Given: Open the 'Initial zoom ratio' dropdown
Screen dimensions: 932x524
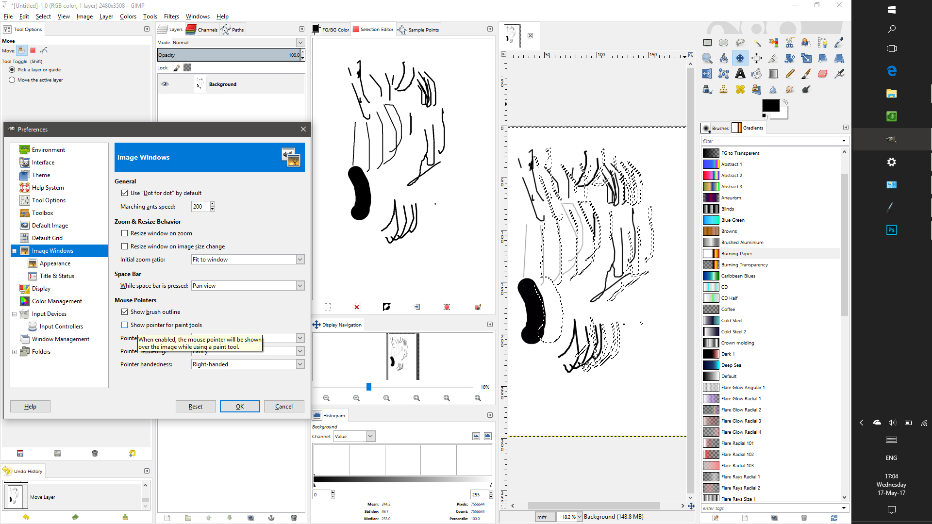Looking at the screenshot, I should [248, 260].
